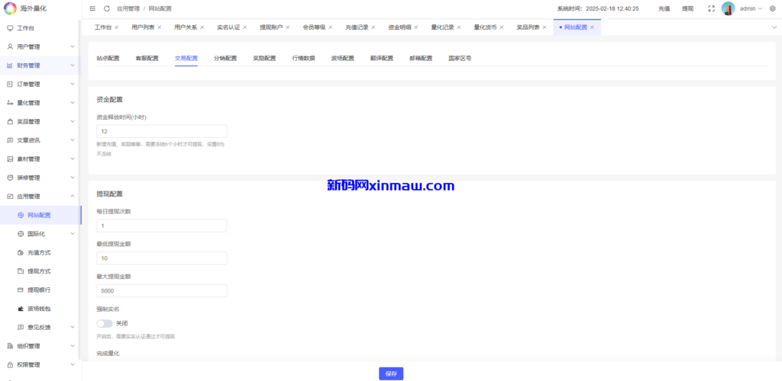Switch to the 站点配置 tab
This screenshot has height=381, width=782.
[108, 58]
